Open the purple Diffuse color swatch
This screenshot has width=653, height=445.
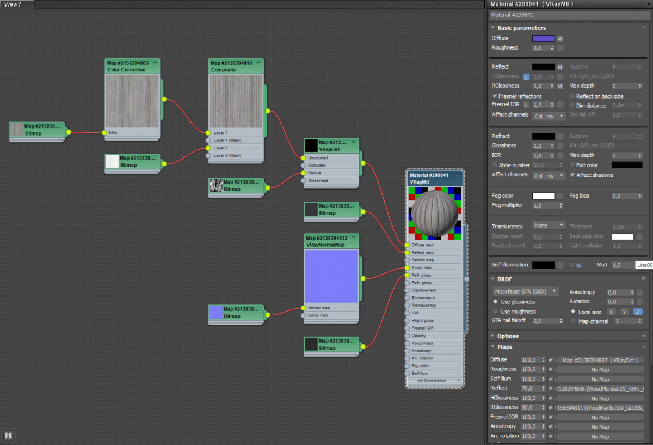click(543, 39)
